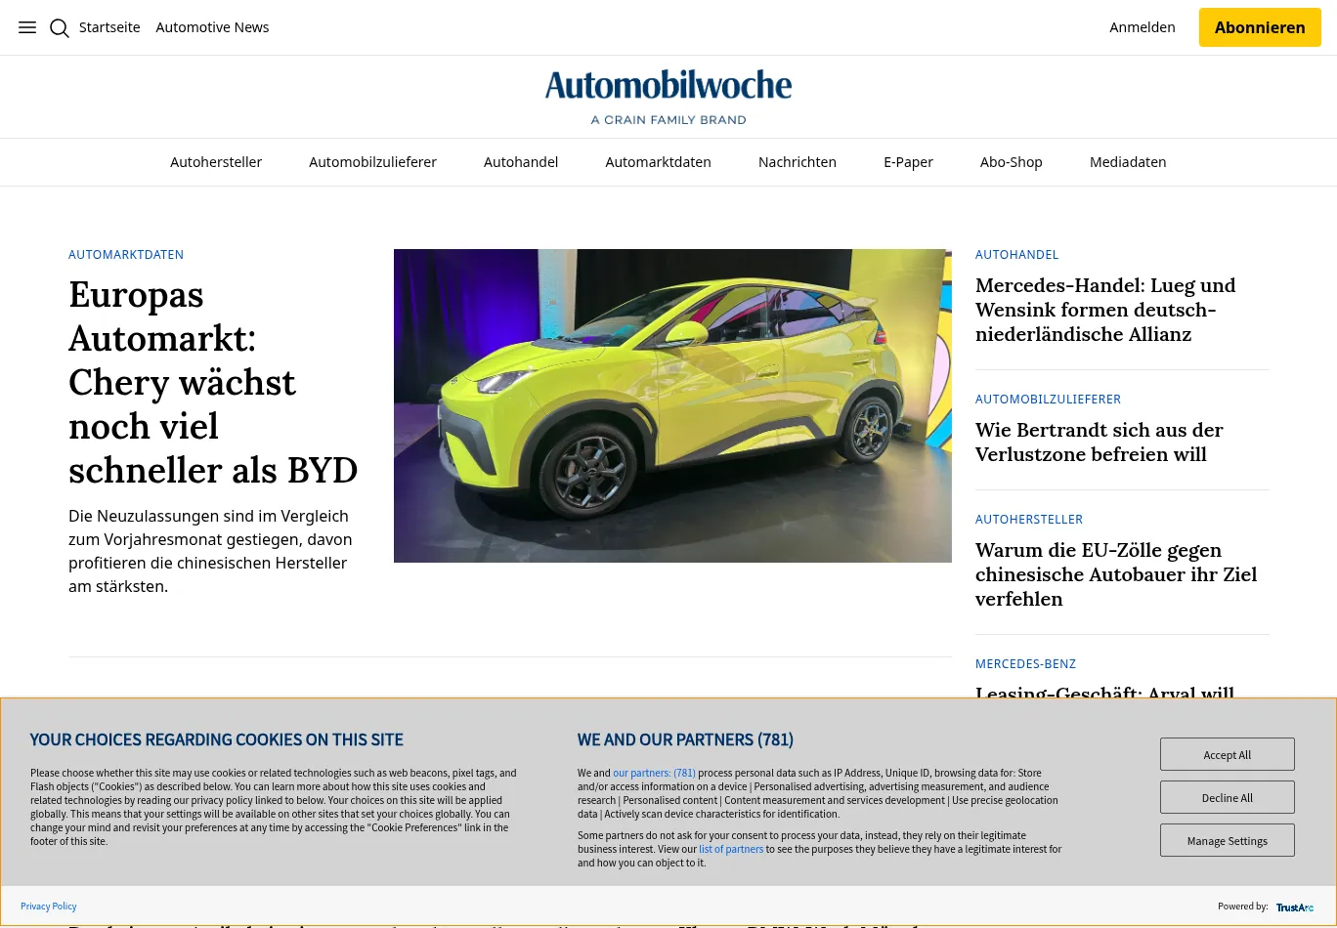Viewport: 1337px width, 928px height.
Task: Click the search magnifier icon
Action: [x=59, y=27]
